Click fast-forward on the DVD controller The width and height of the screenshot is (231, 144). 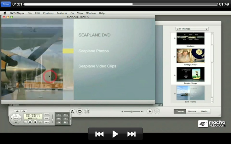pos(40,122)
